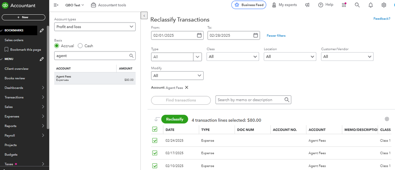395x170 pixels.
Task: Click the Fewer filters link
Action: pyautogui.click(x=276, y=36)
